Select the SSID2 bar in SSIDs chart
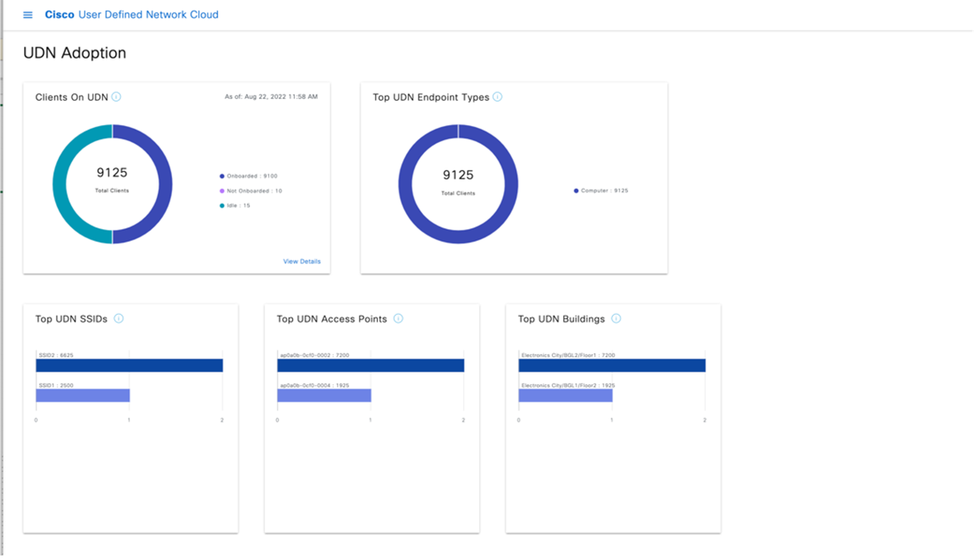This screenshot has width=977, height=559. pyautogui.click(x=129, y=365)
